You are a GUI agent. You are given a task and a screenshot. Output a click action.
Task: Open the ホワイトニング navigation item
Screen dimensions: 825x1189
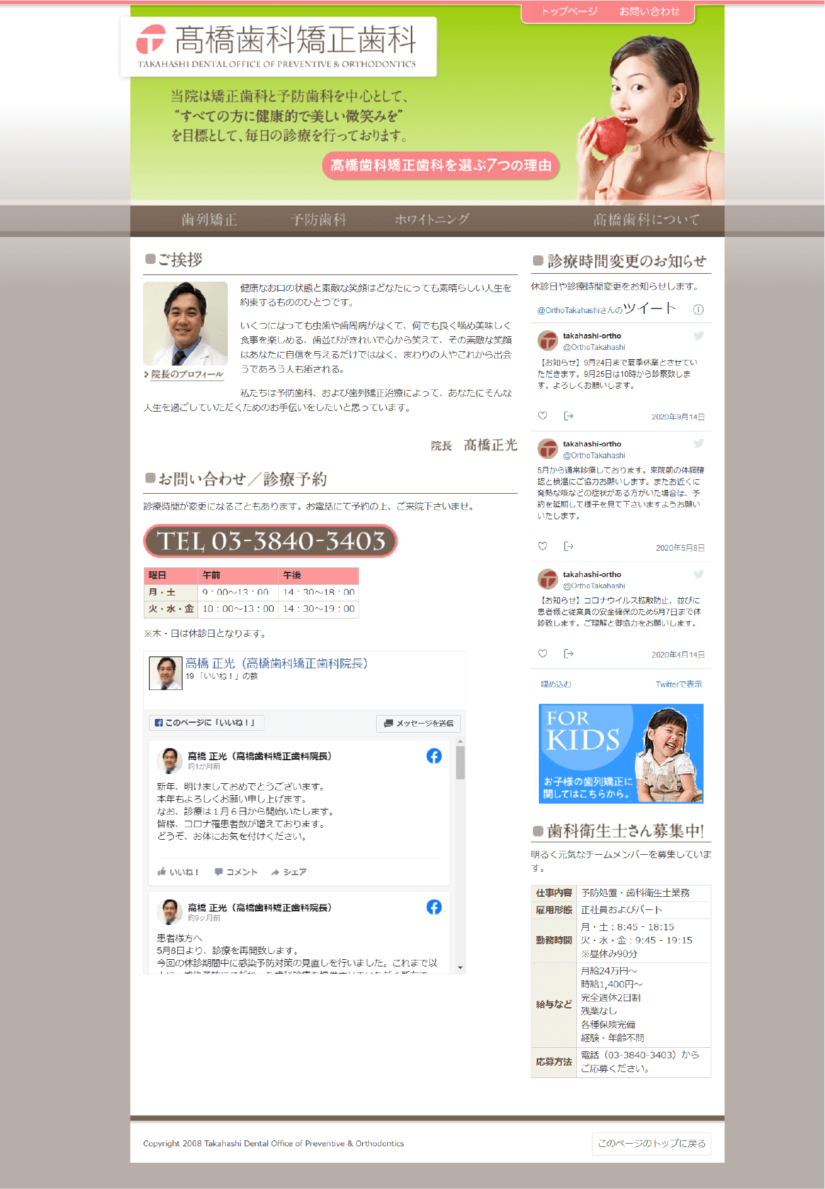point(431,220)
